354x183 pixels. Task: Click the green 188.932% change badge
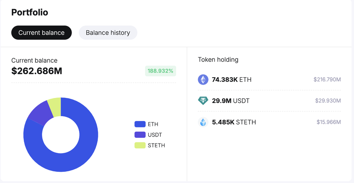click(x=160, y=71)
